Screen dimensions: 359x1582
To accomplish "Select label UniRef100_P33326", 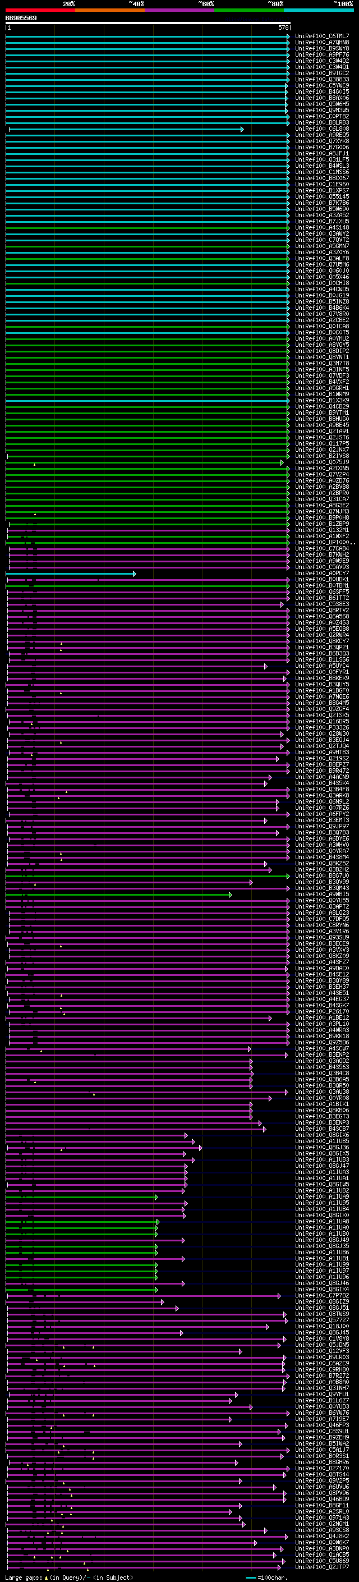I will 322,728.
